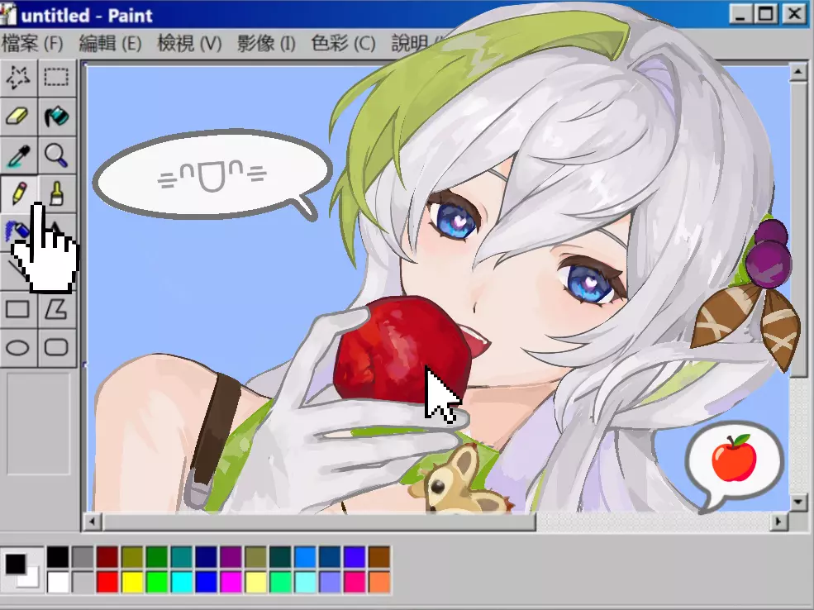Open the 影像 (I) menu
This screenshot has width=814, height=610.
266,44
